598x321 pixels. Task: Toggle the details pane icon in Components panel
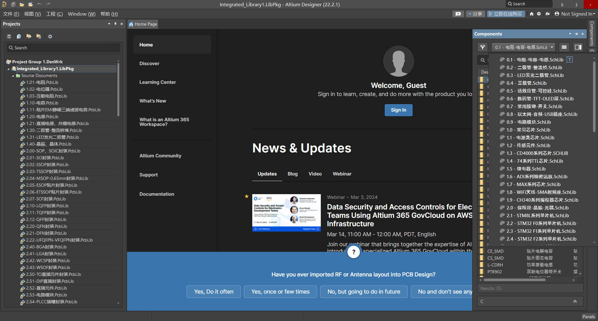(578, 47)
